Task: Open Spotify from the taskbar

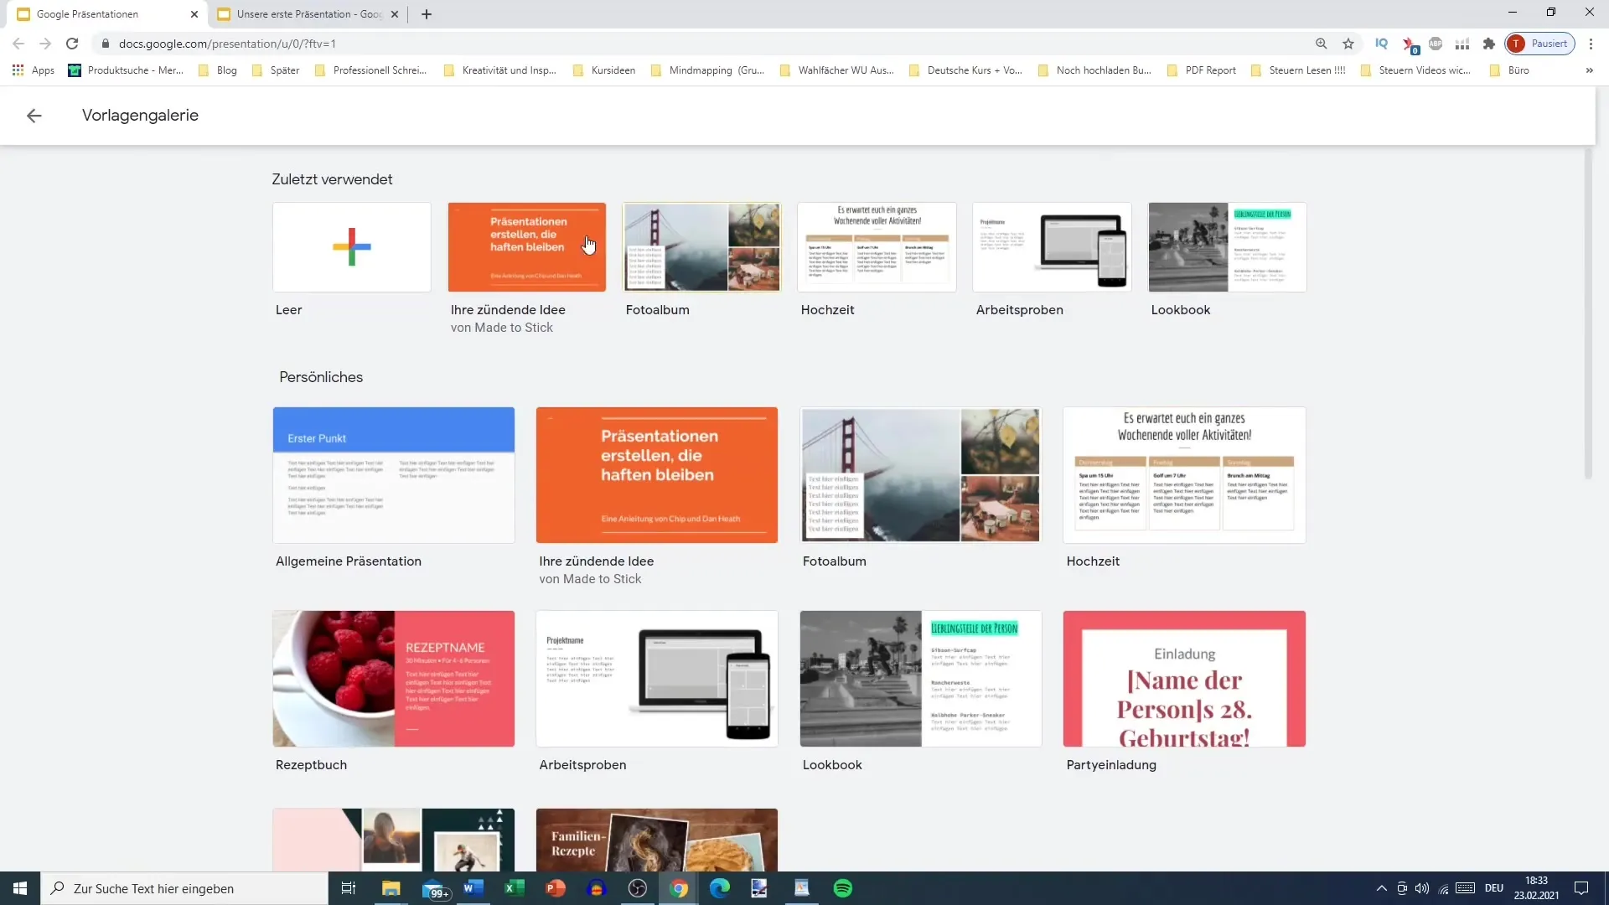Action: 843,888
